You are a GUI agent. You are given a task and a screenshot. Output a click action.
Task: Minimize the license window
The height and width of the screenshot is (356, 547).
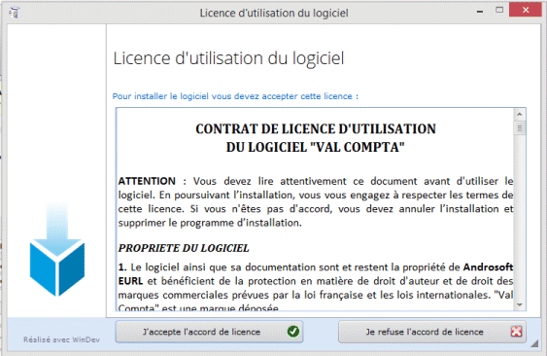pyautogui.click(x=480, y=11)
